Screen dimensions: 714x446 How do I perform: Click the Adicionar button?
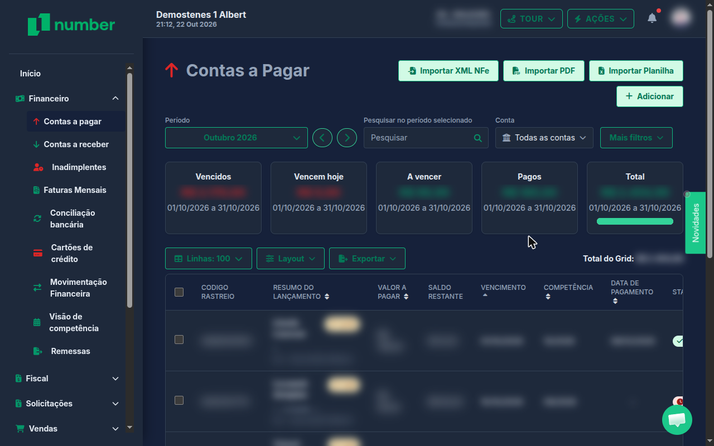[x=650, y=96]
